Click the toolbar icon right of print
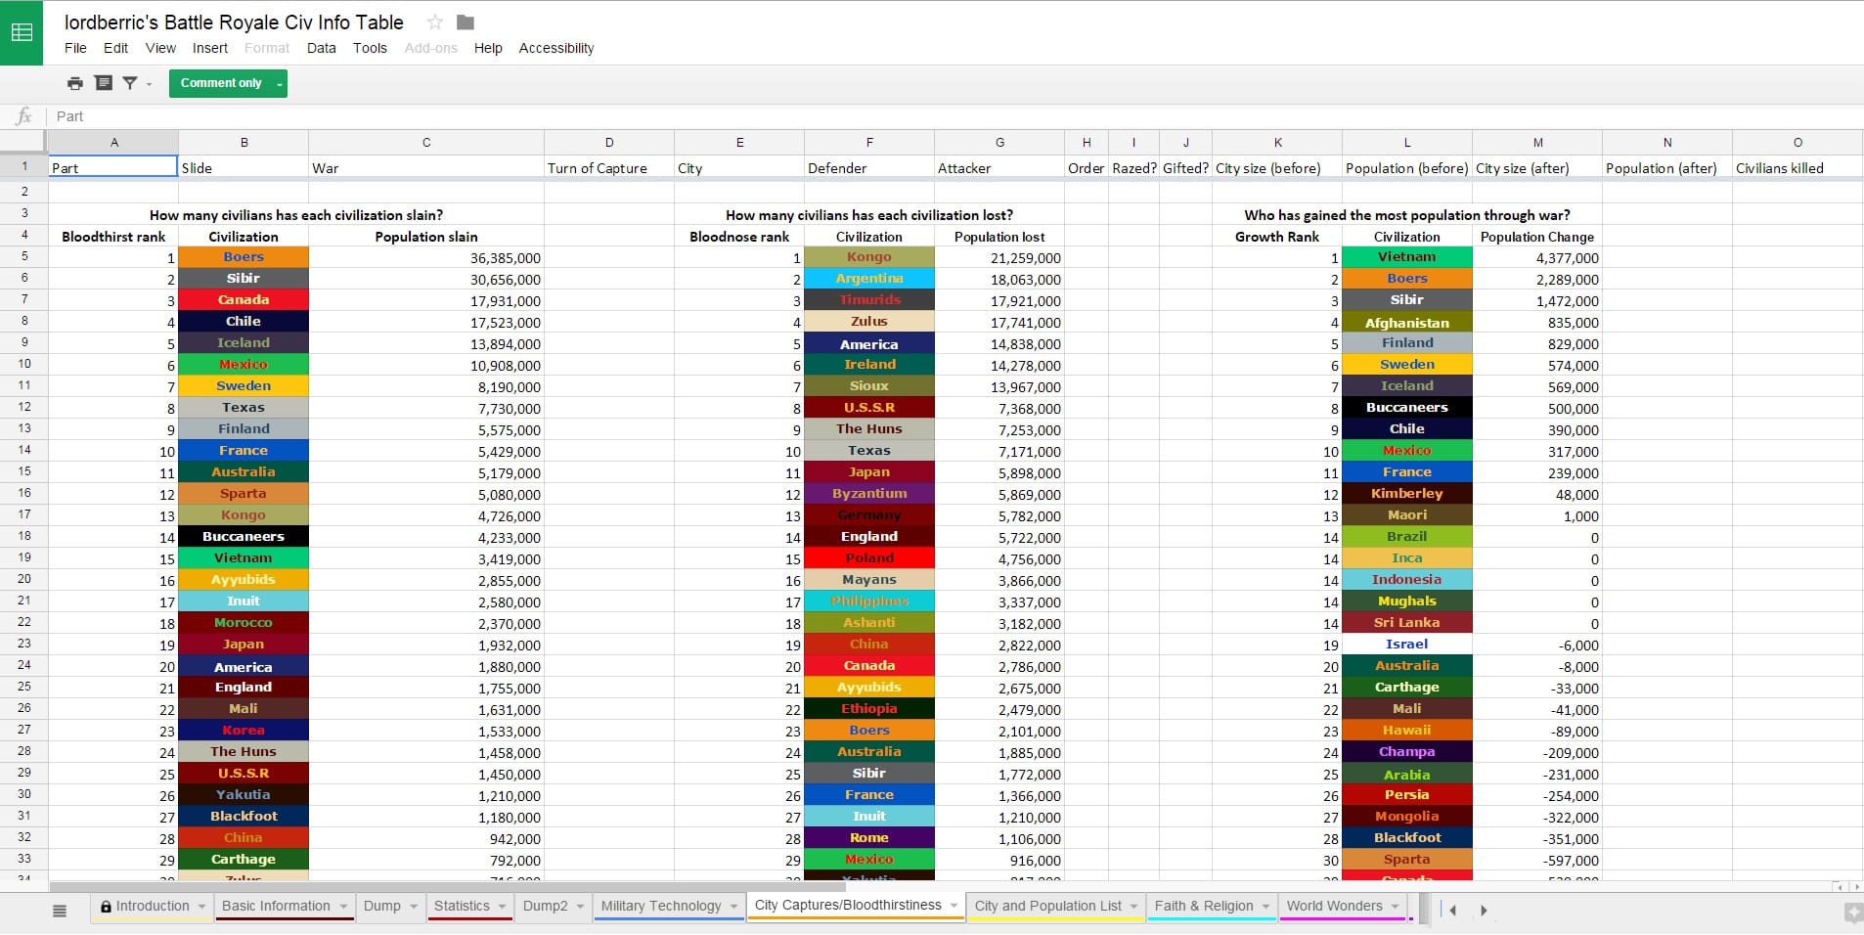Viewport: 1864px width, 935px height. 103,83
